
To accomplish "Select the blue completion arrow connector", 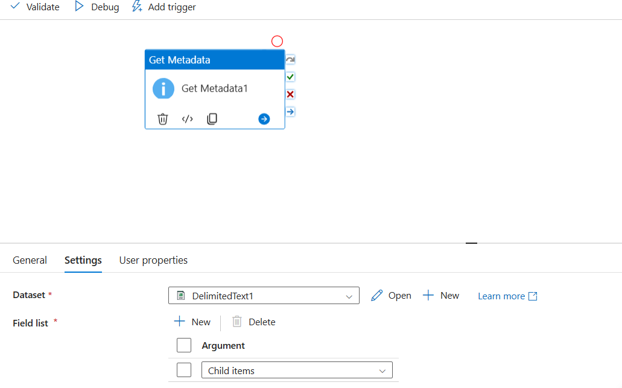I will click(x=290, y=111).
